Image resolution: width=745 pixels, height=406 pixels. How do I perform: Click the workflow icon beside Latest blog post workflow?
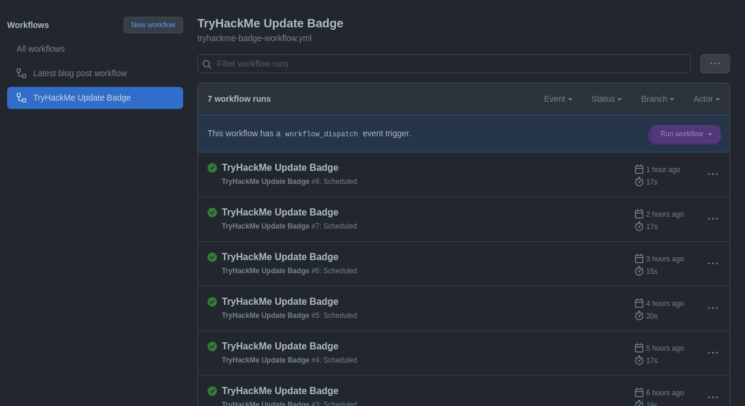(21, 73)
